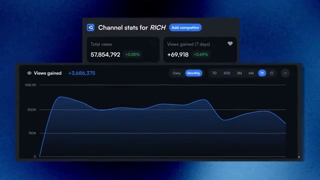Open the calendar date picker icon
The width and height of the screenshot is (320, 180).
tap(272, 73)
